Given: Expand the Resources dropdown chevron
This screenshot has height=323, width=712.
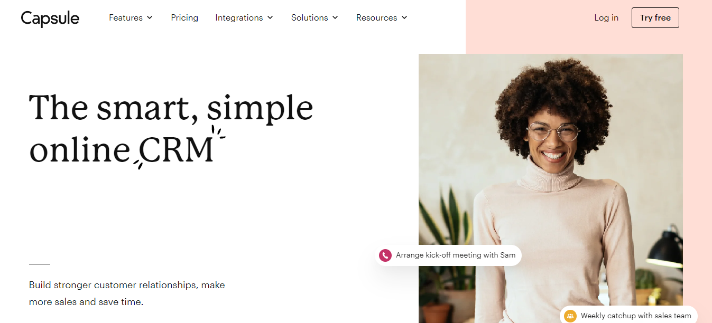Looking at the screenshot, I should click(x=404, y=17).
